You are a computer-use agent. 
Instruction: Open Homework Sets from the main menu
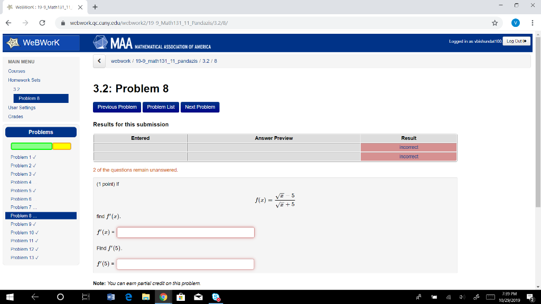point(24,80)
